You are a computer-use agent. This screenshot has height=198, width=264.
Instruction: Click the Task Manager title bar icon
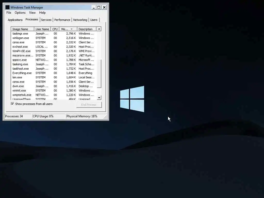(x=7, y=7)
